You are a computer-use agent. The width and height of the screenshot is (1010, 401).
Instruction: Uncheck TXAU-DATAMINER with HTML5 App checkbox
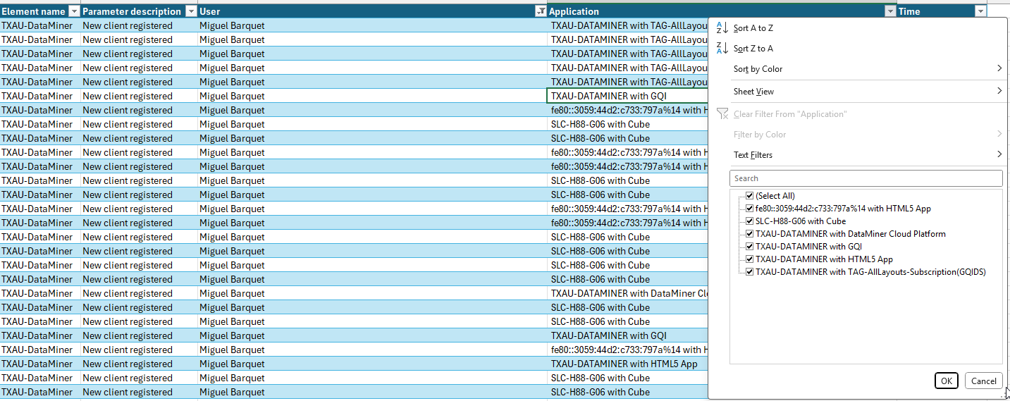(x=750, y=259)
